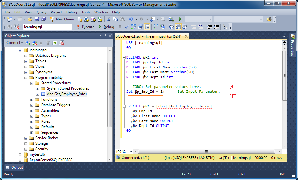Image resolution: width=298 pixels, height=180 pixels.
Task: Click the Database Engine Query icon
Action: (80, 19)
